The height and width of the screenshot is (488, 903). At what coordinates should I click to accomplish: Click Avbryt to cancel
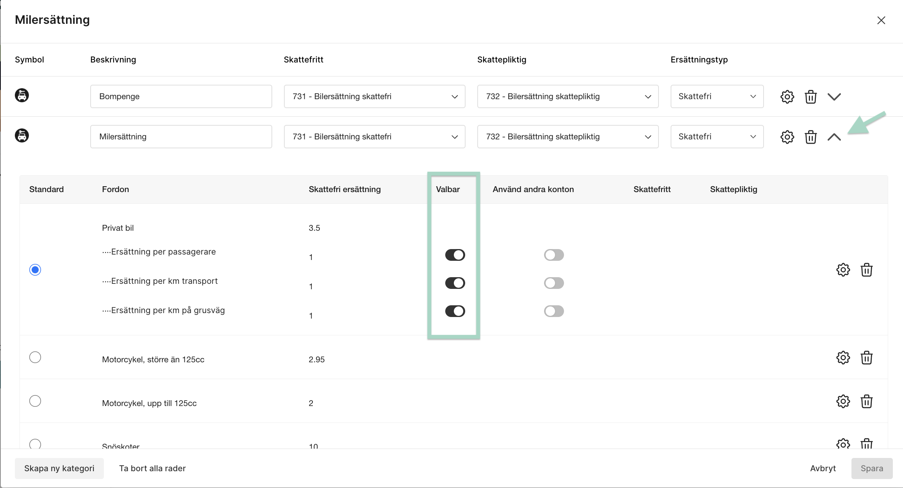pyautogui.click(x=823, y=468)
